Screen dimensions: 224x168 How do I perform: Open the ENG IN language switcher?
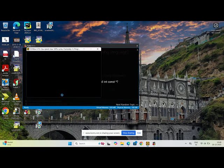[196, 143]
